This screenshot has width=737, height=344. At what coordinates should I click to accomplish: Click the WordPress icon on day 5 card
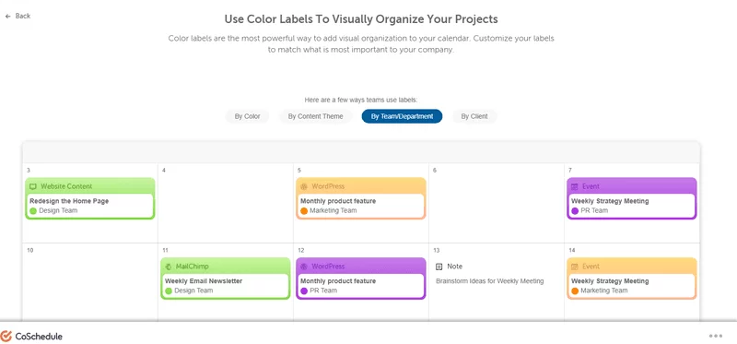(304, 186)
